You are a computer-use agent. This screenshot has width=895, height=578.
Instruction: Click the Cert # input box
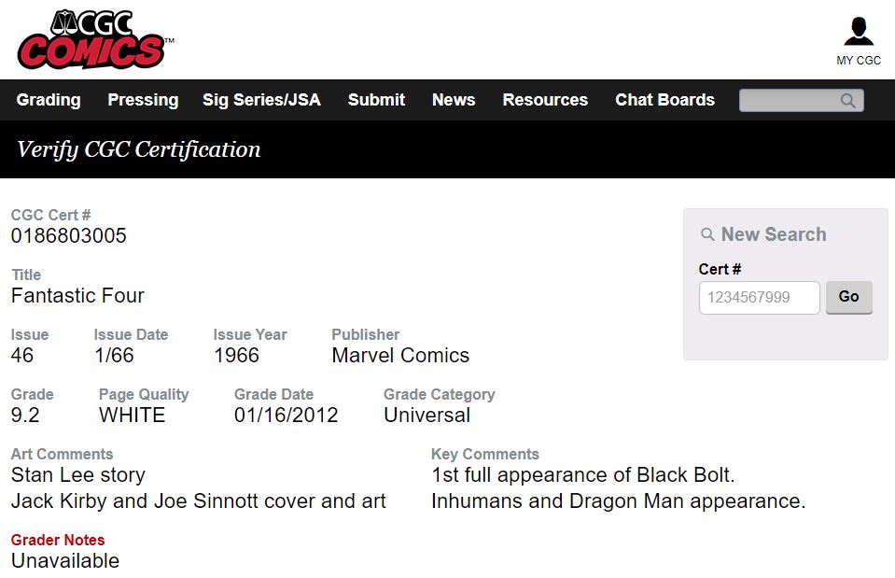(759, 298)
